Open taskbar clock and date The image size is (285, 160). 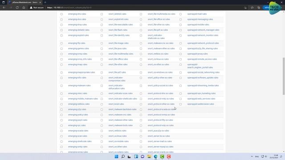click(x=274, y=156)
